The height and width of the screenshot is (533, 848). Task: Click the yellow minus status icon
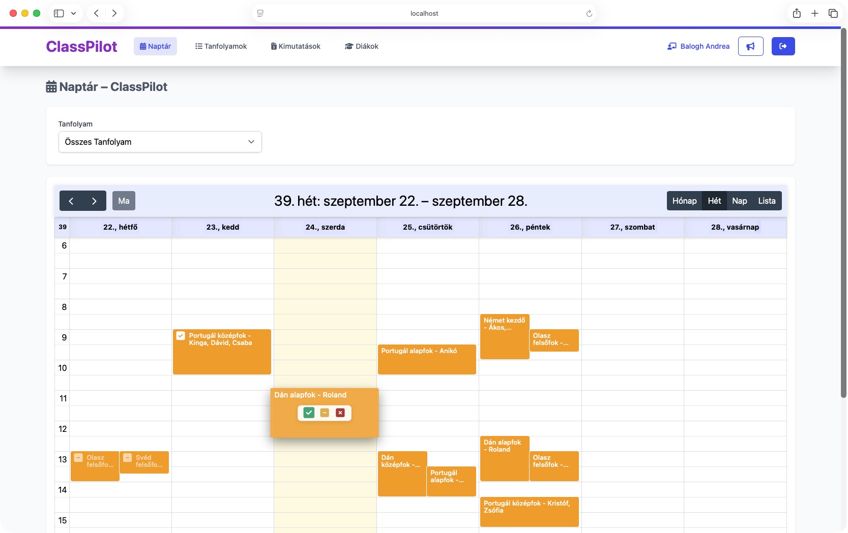[325, 413]
